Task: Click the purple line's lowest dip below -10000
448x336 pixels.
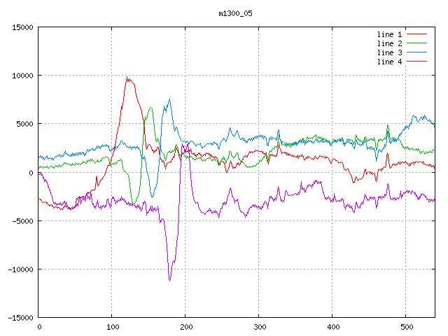Action: pos(169,280)
